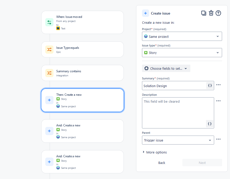The image size is (230, 179).
Task: Open the Issue type dropdown showing Story
Action: tap(182, 53)
